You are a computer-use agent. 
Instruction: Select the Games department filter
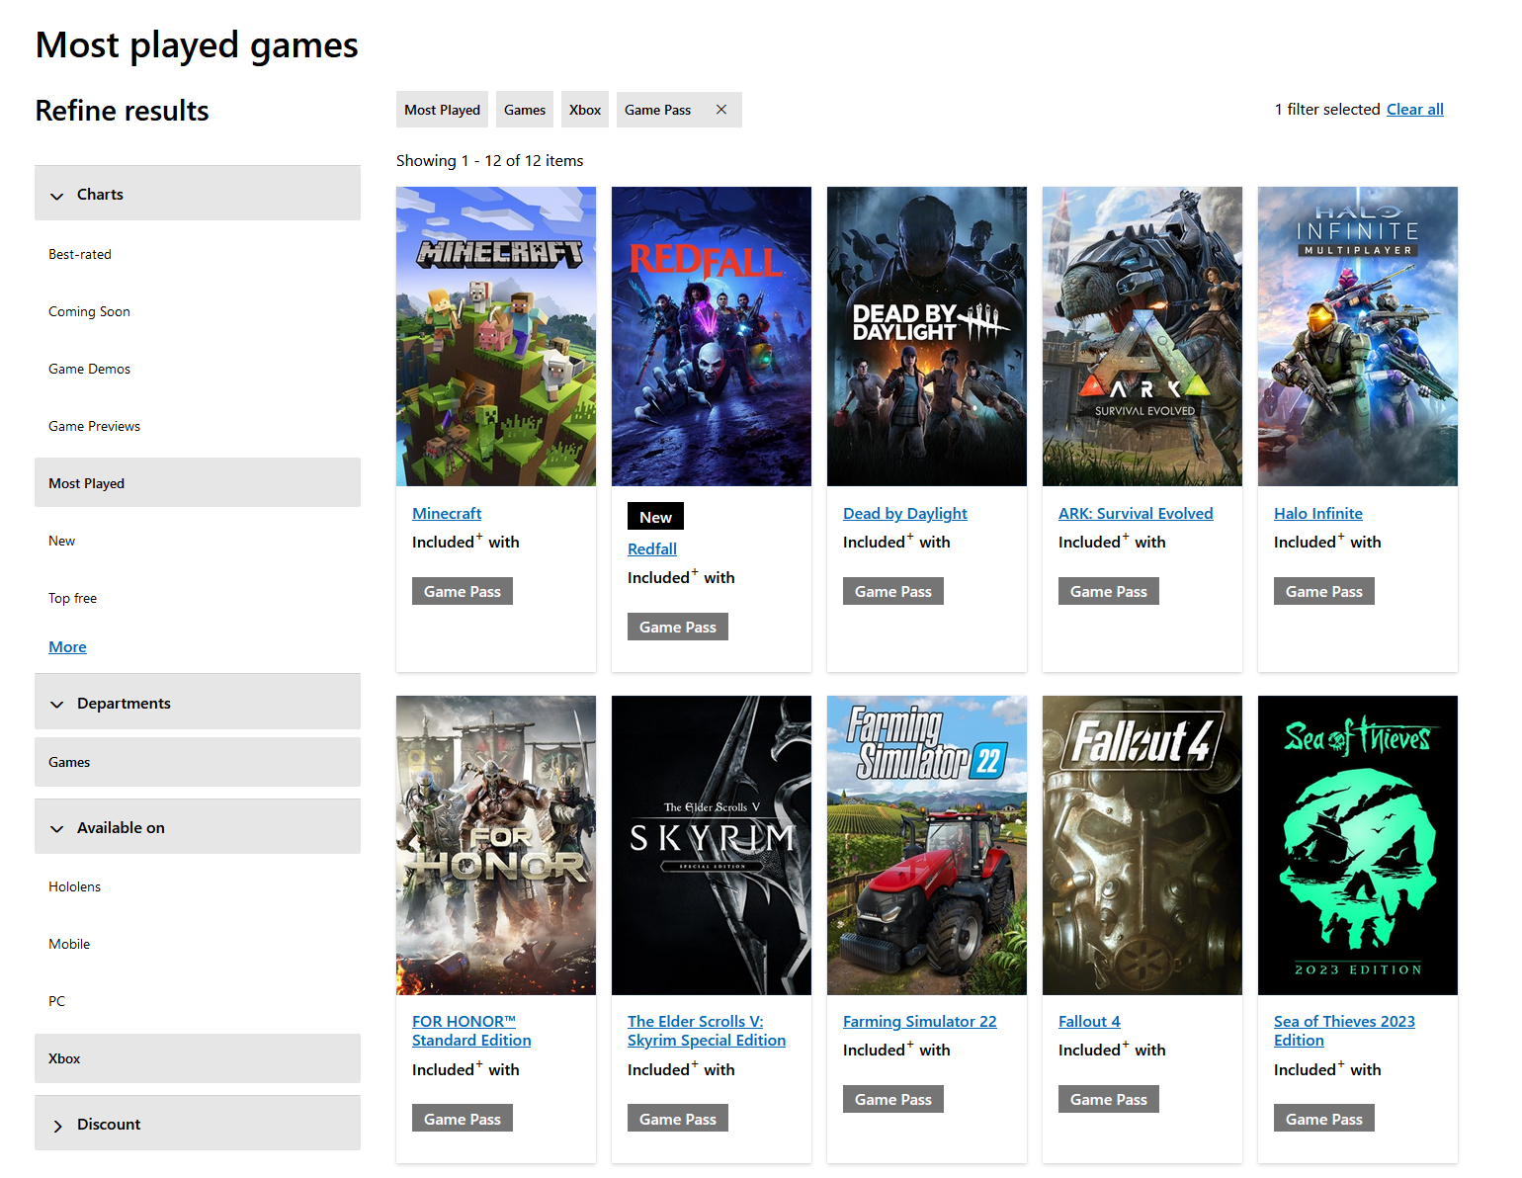(x=198, y=762)
